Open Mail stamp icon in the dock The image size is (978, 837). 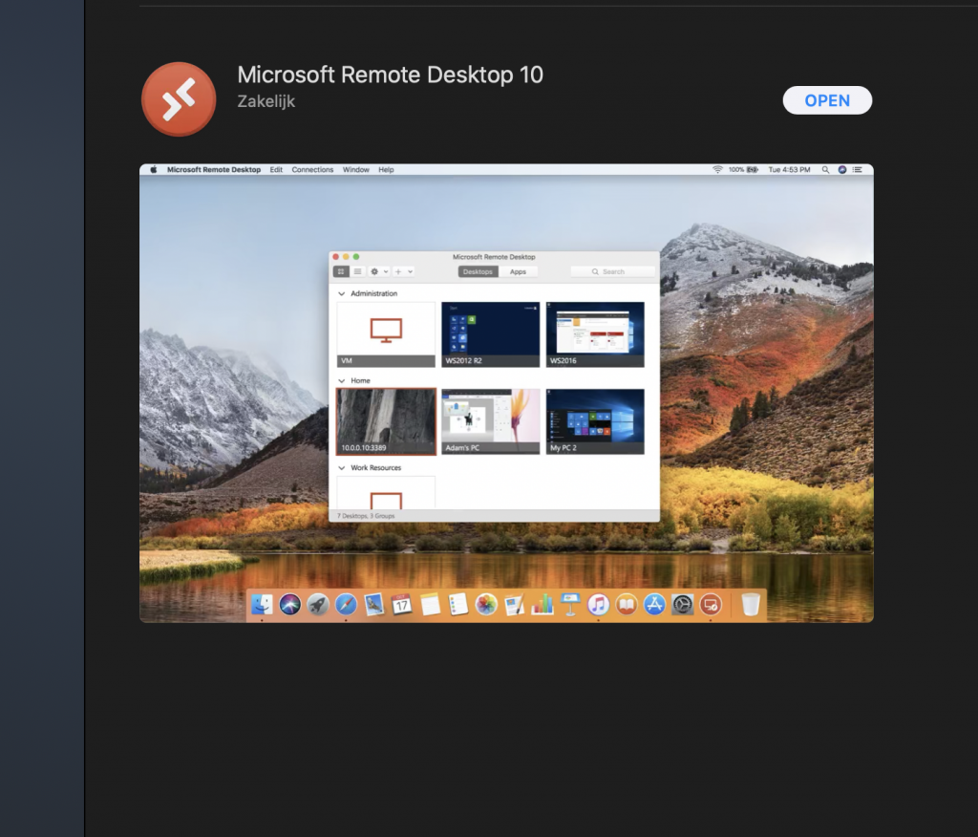[x=374, y=604]
